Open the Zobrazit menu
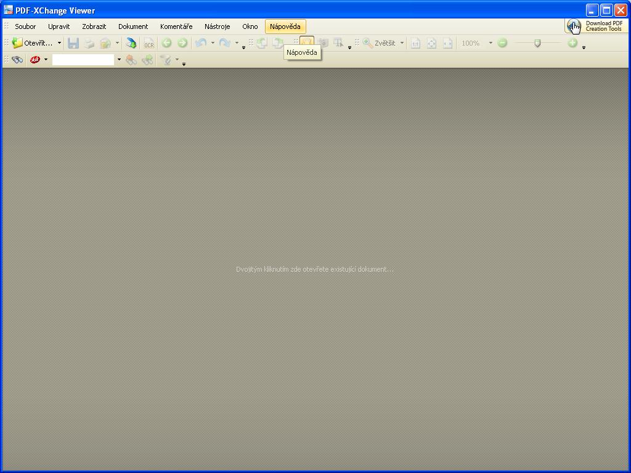Image resolution: width=631 pixels, height=473 pixels. tap(94, 26)
